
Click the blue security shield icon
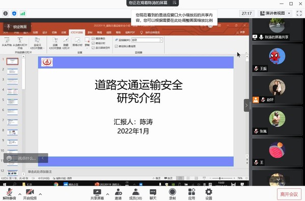pos(14,13)
